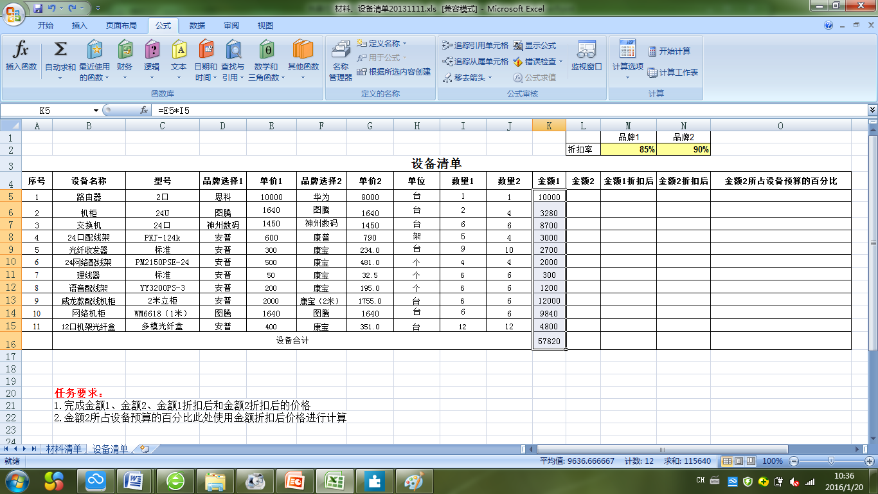This screenshot has width=878, height=494.
Task: Open the 数据 (Data) ribbon tab
Action: (197, 26)
